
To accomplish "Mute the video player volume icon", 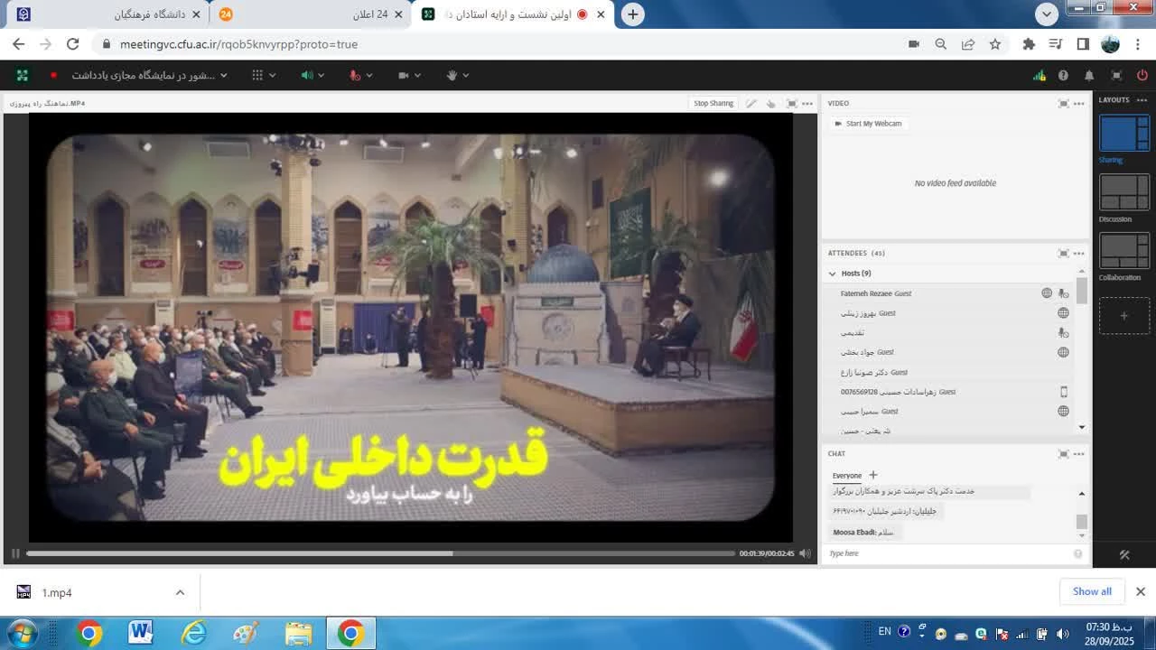I will point(805,553).
